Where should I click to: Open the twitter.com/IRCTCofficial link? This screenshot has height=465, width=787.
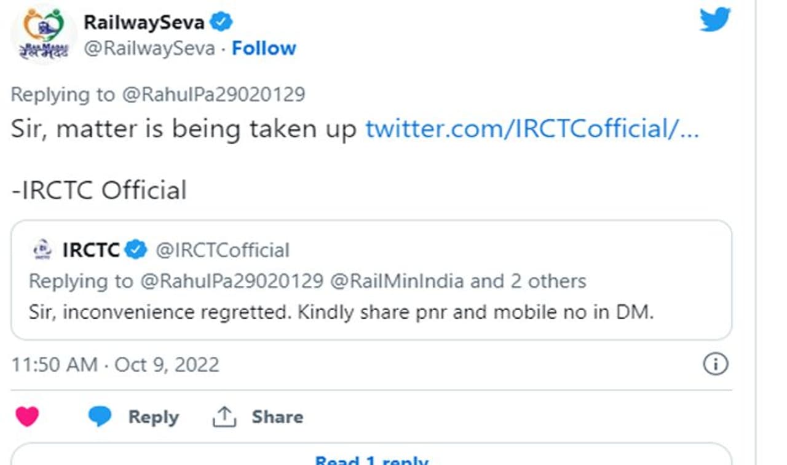[x=532, y=129]
